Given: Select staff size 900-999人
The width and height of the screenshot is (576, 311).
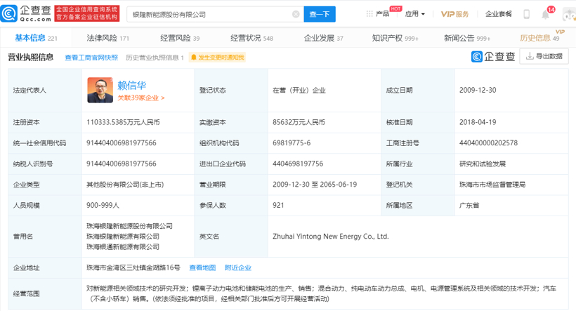Looking at the screenshot, I should click(x=103, y=205).
